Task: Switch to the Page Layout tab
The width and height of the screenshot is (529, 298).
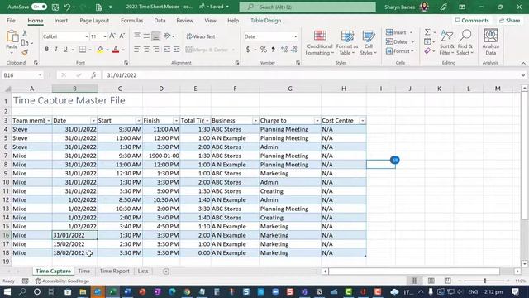Action: pyautogui.click(x=94, y=20)
